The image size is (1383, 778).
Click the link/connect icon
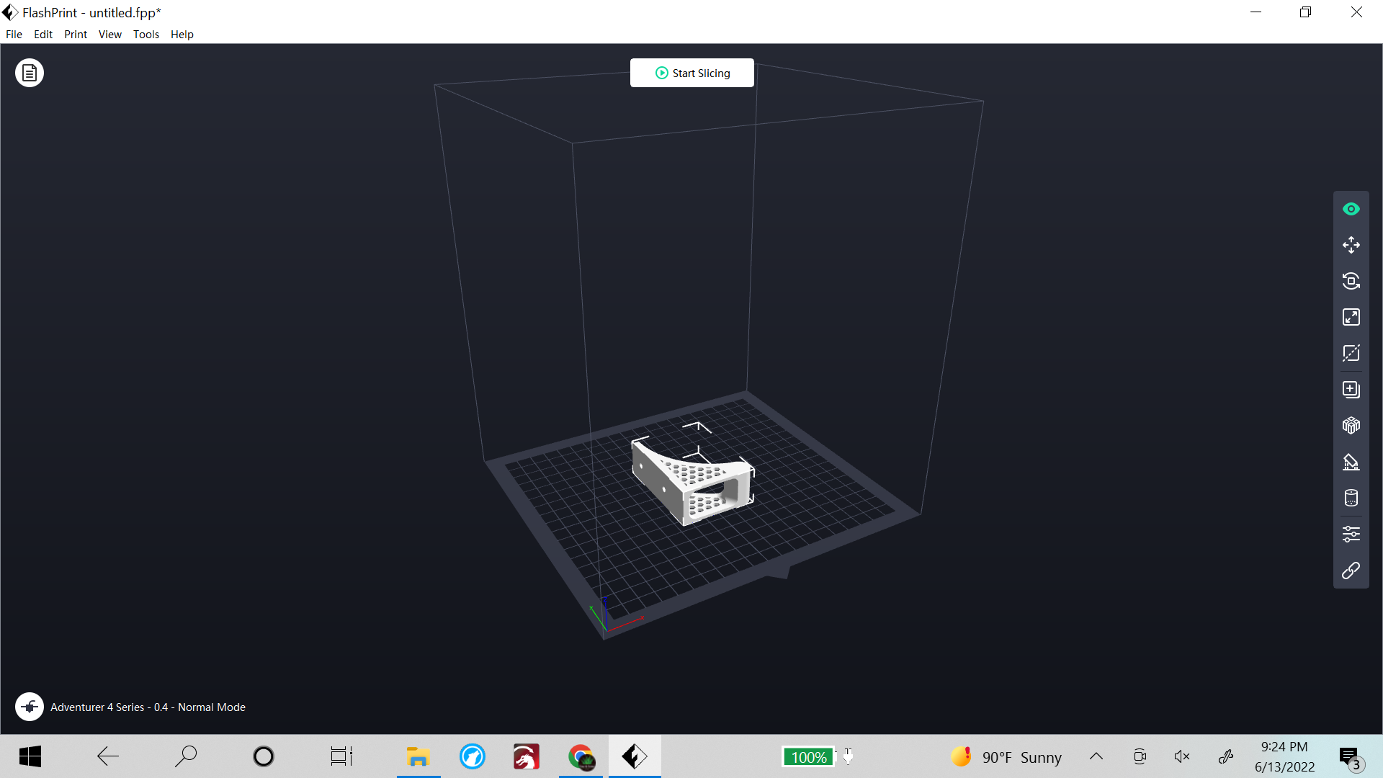coord(1351,571)
